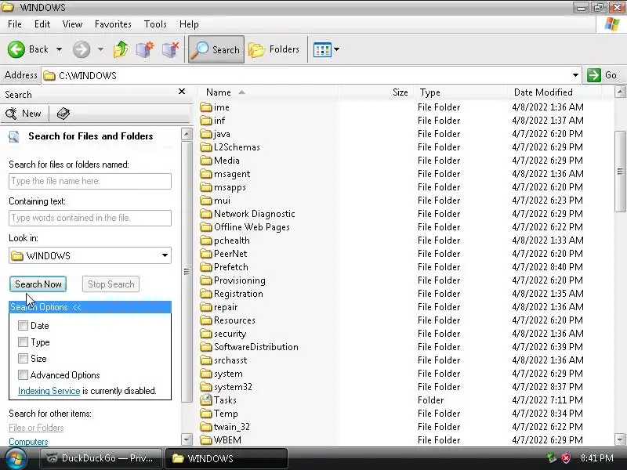The image size is (627, 470).
Task: Select the ime folder icon
Action: [206, 107]
